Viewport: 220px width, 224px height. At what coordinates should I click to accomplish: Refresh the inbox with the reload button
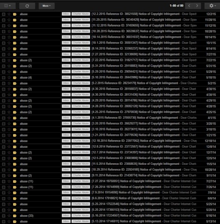coord(27,6)
